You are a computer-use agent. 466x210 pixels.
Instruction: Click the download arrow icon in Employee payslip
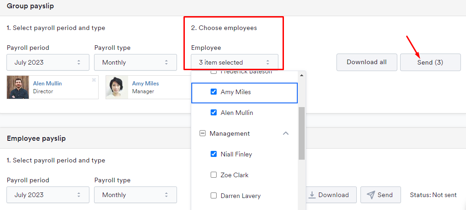coord(312,195)
